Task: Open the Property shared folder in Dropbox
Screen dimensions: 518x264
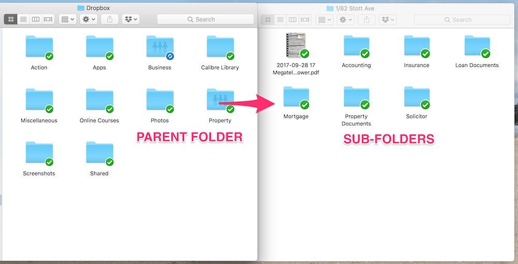Action: tap(220, 101)
